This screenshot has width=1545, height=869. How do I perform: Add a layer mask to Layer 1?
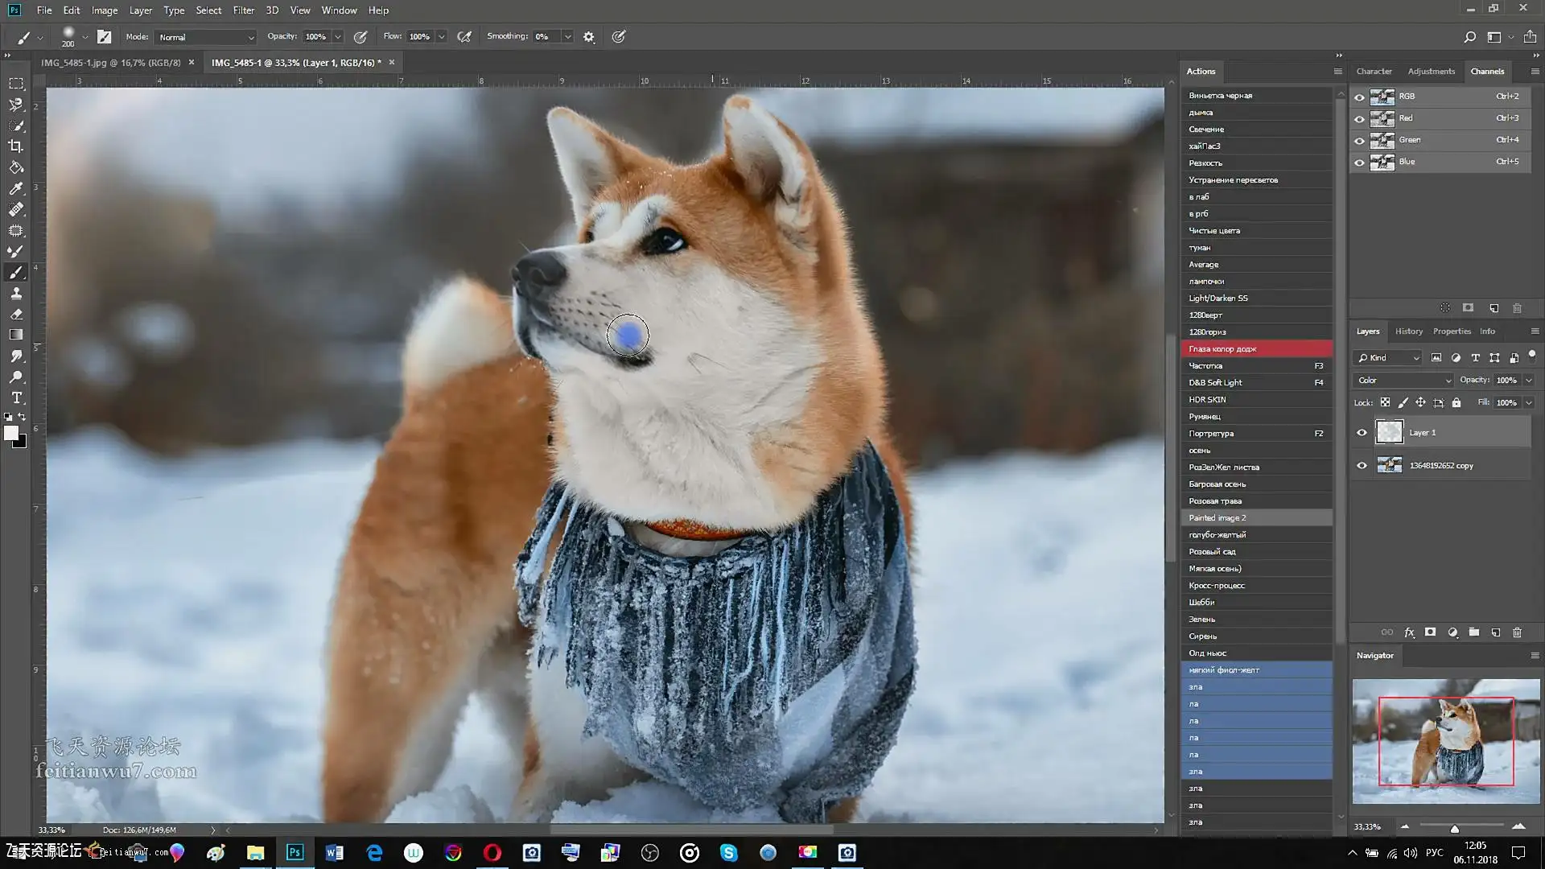coord(1430,632)
